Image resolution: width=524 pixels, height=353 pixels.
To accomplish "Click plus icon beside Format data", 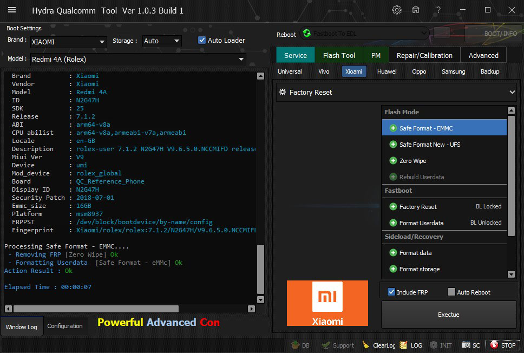I will pyautogui.click(x=393, y=253).
